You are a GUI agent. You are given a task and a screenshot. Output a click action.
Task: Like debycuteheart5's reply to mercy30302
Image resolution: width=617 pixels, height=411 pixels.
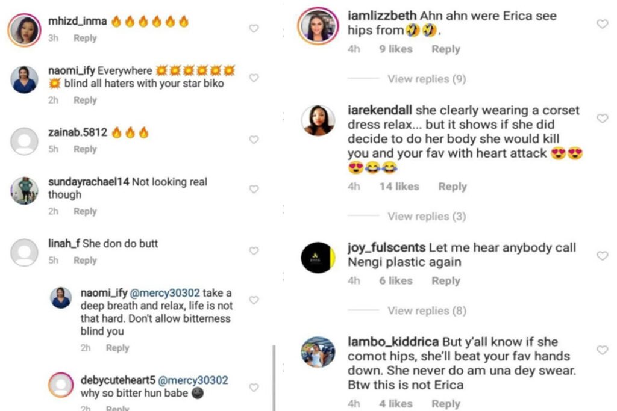pos(254,388)
